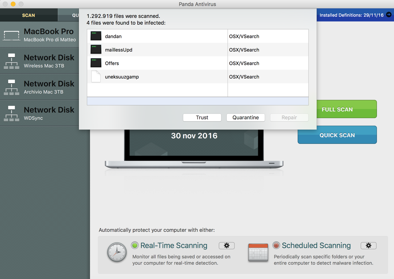Switch to the partially hidden QU tab
394x279 pixels.
point(69,15)
